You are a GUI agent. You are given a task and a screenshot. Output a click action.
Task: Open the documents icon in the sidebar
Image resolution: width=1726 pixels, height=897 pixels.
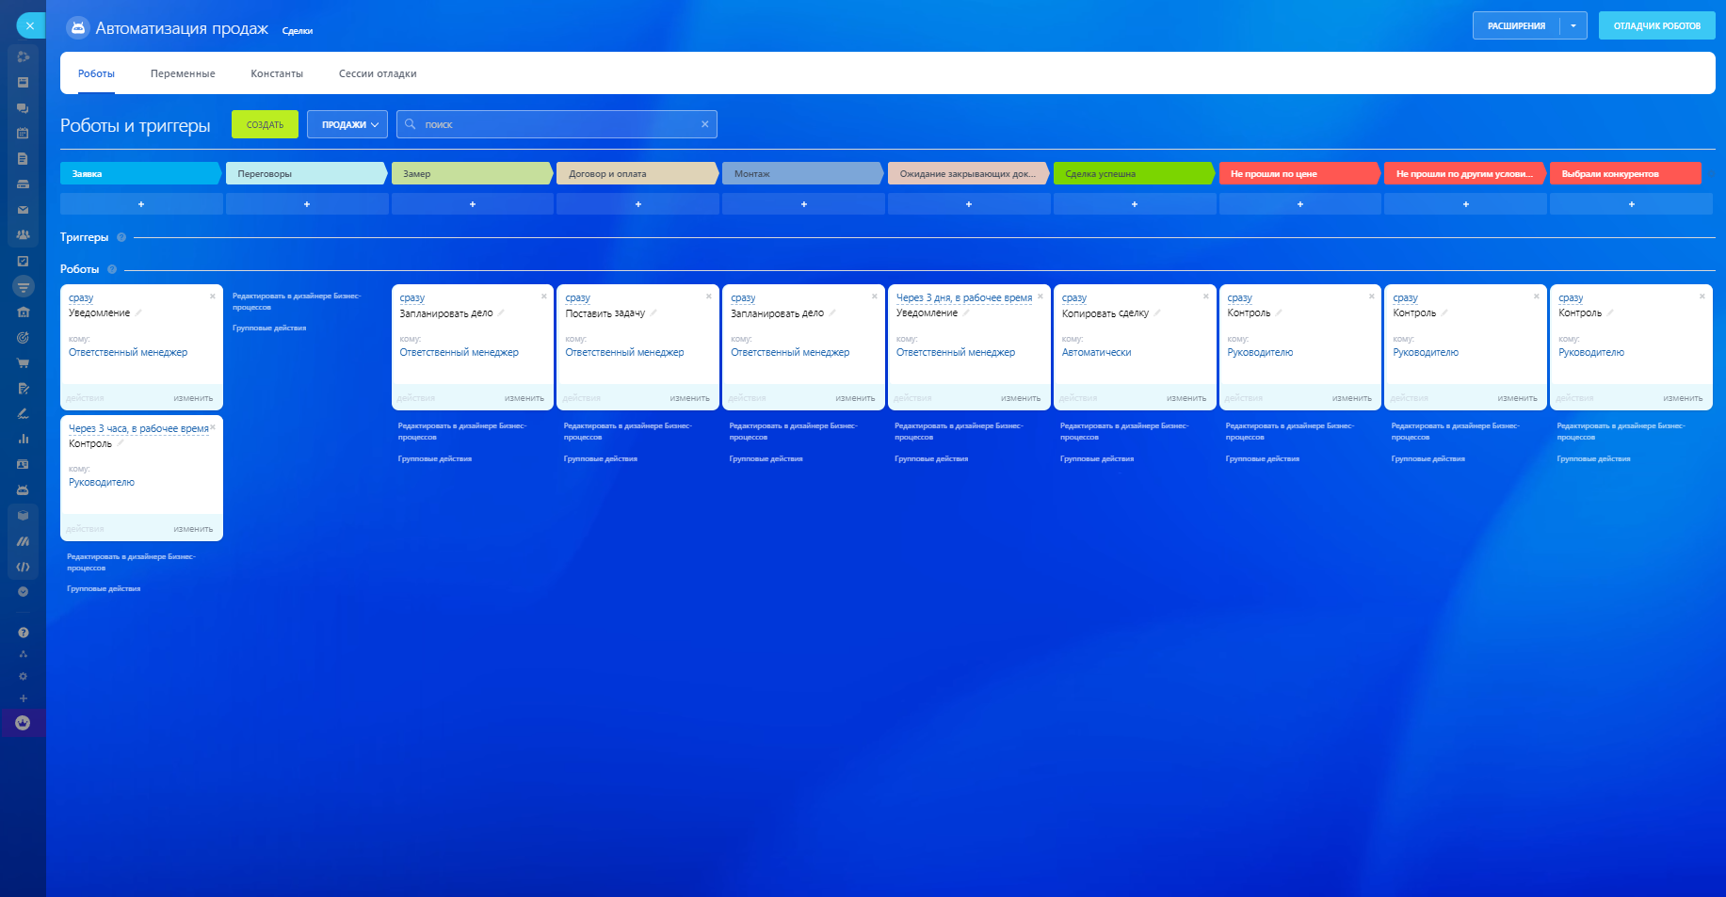24,159
